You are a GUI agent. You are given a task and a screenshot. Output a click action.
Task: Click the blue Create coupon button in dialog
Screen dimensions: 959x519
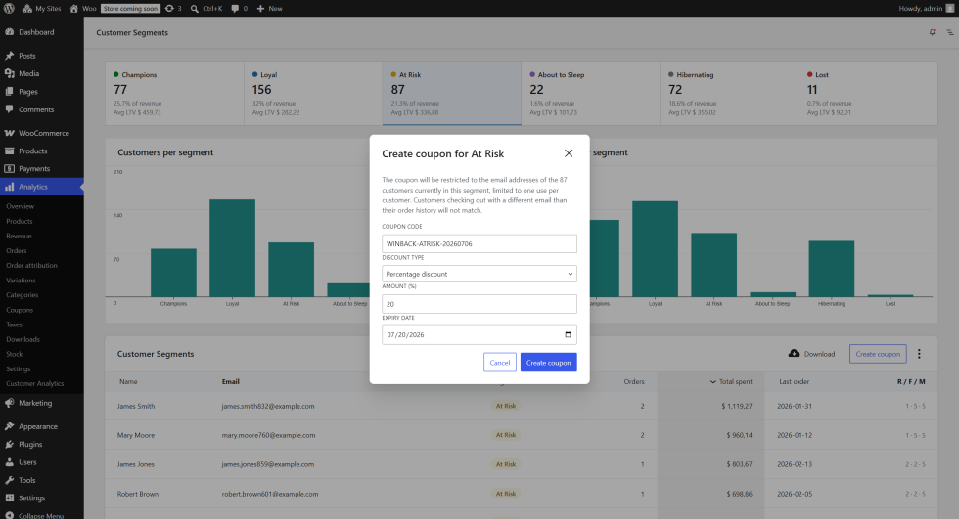548,362
